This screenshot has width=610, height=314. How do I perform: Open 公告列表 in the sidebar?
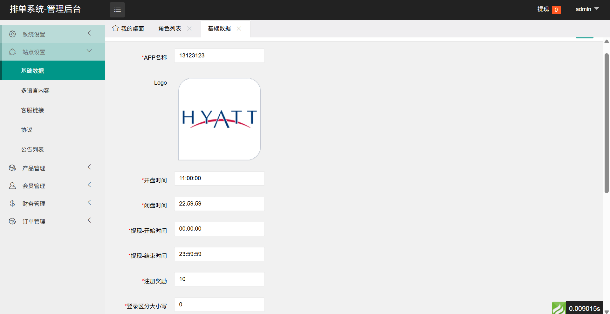(52, 149)
